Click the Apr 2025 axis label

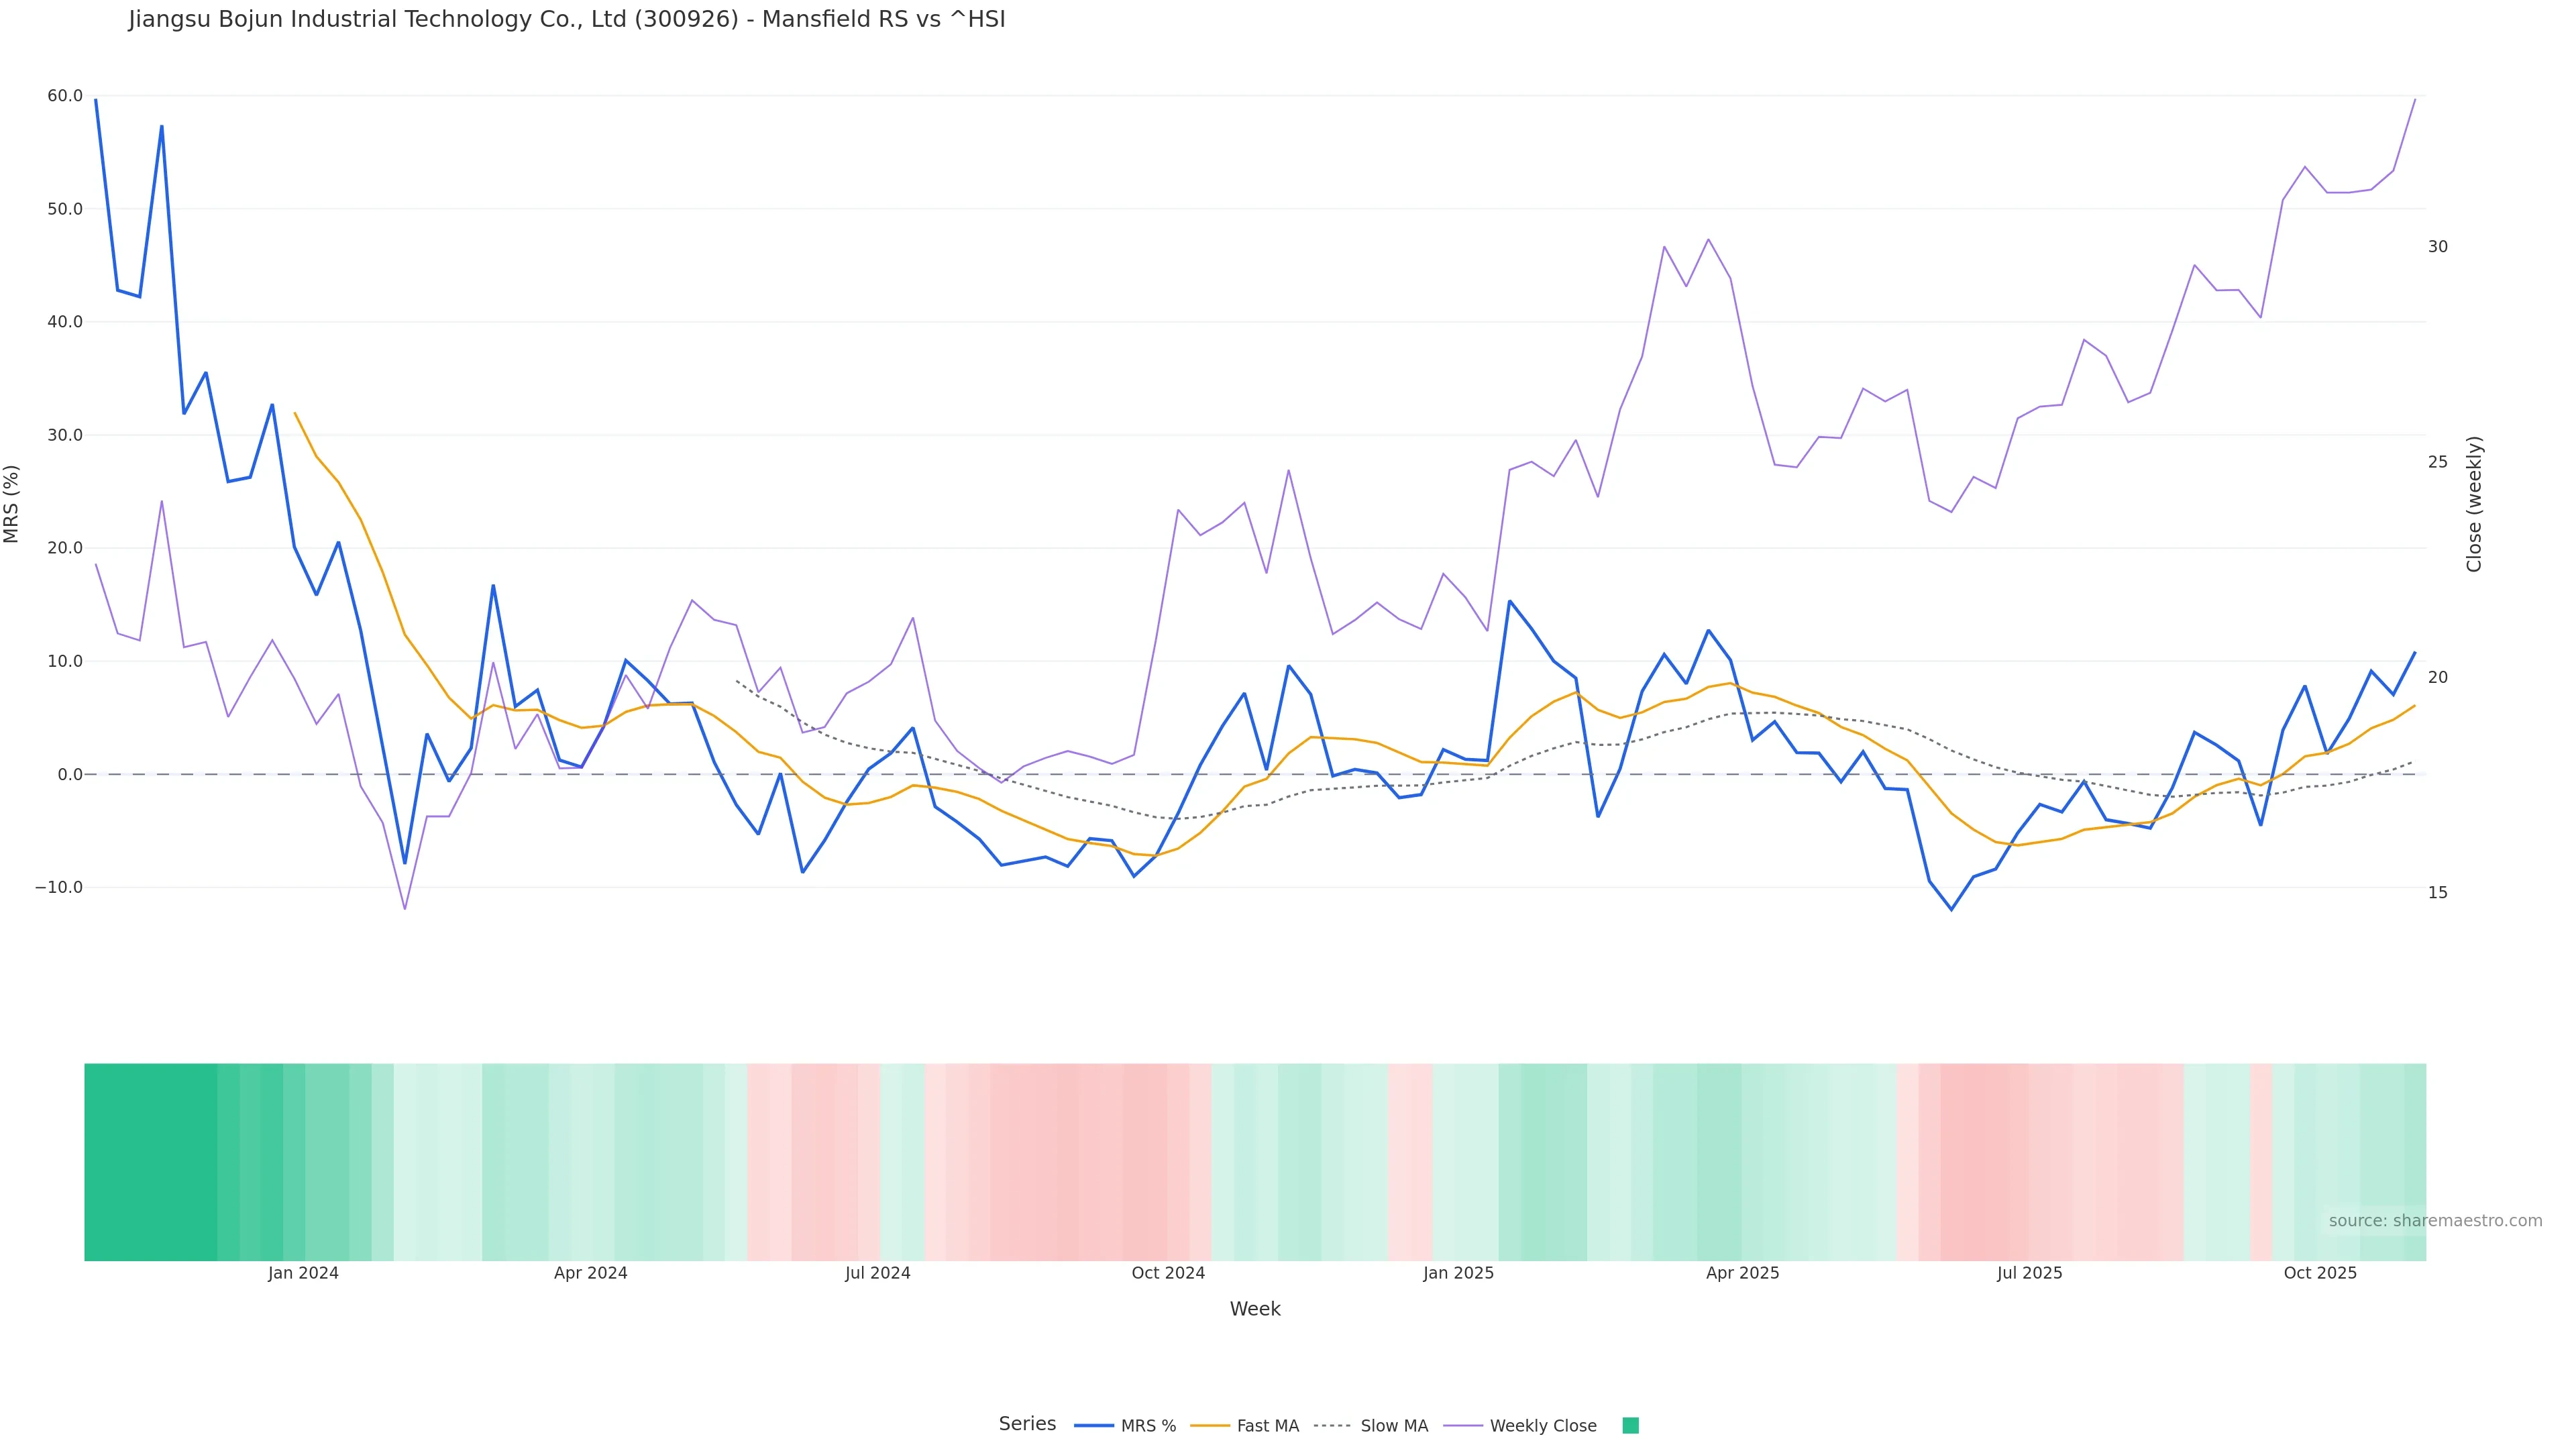click(x=1742, y=1273)
